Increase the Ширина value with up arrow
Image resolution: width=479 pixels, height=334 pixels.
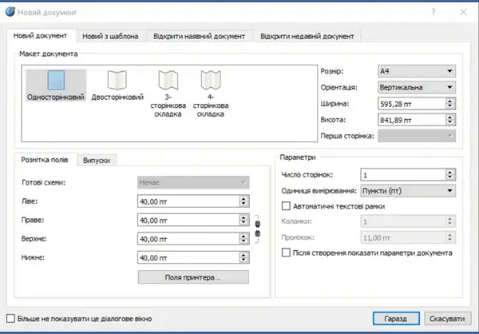pos(450,101)
